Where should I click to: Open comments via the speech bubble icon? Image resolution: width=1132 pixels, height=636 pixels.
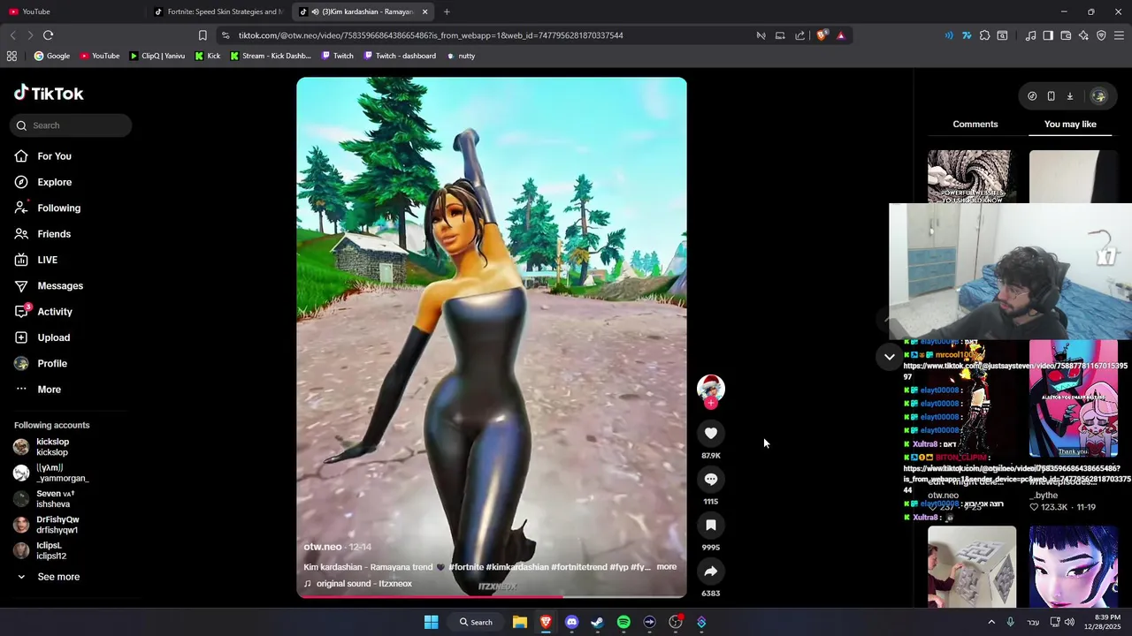[710, 479]
